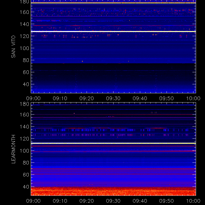The width and height of the screenshot is (205, 205).
Task: Click the 09:00 time label under San Vito plot
Action: 33,98
